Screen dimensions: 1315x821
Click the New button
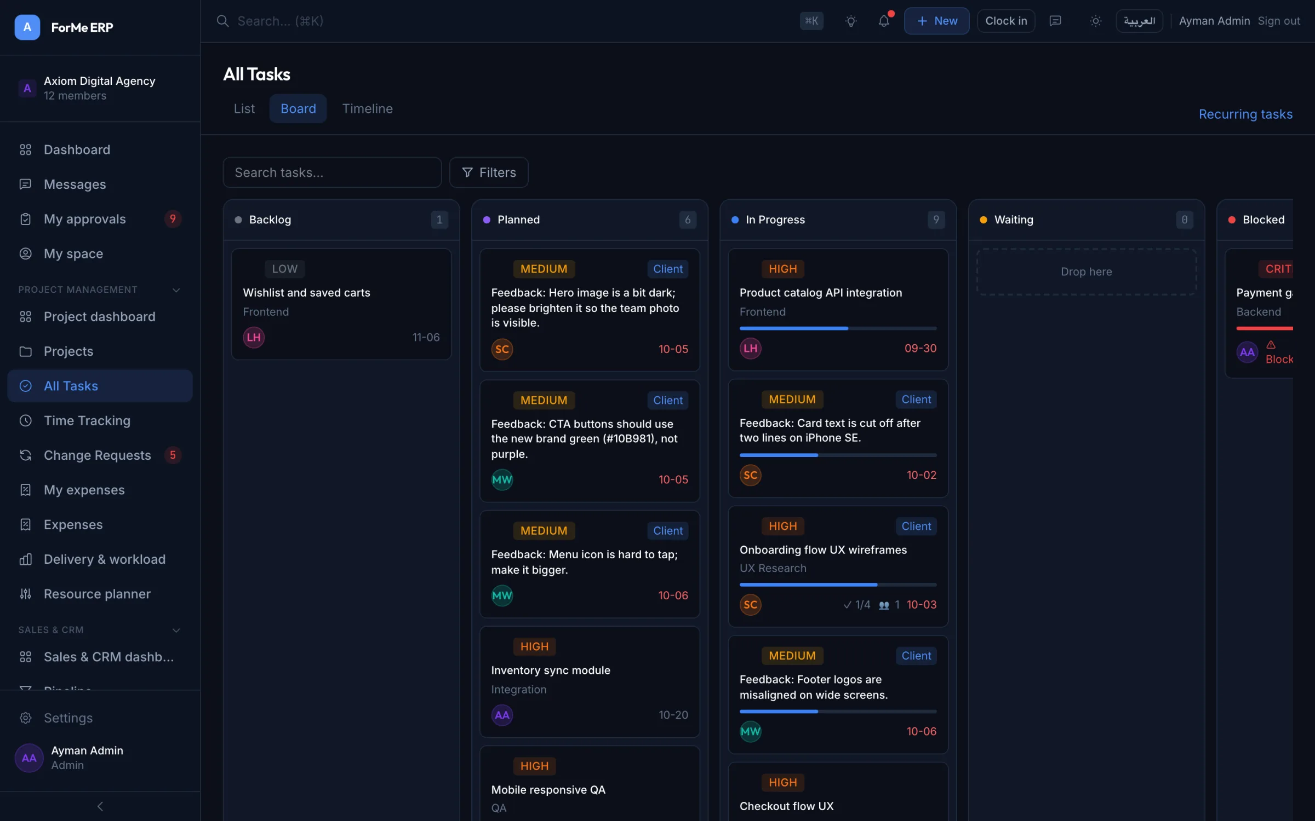pyautogui.click(x=936, y=21)
